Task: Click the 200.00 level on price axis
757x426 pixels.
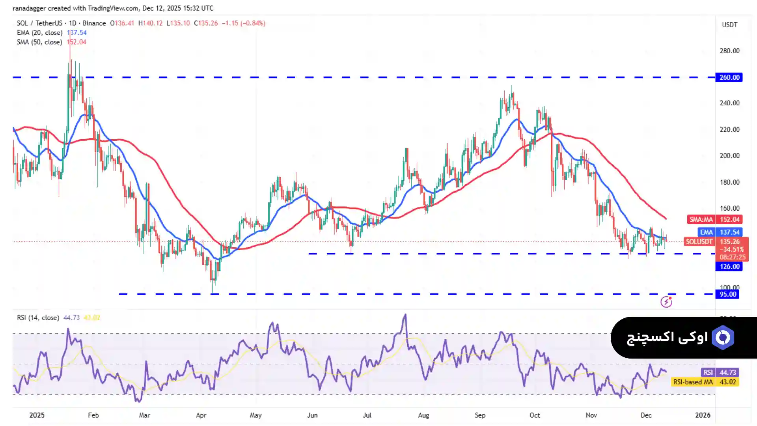Action: point(729,156)
